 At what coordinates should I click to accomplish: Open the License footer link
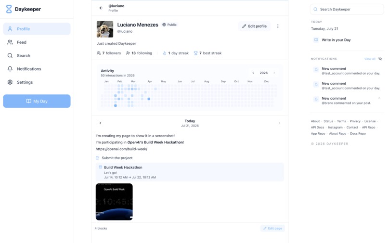[x=370, y=121]
